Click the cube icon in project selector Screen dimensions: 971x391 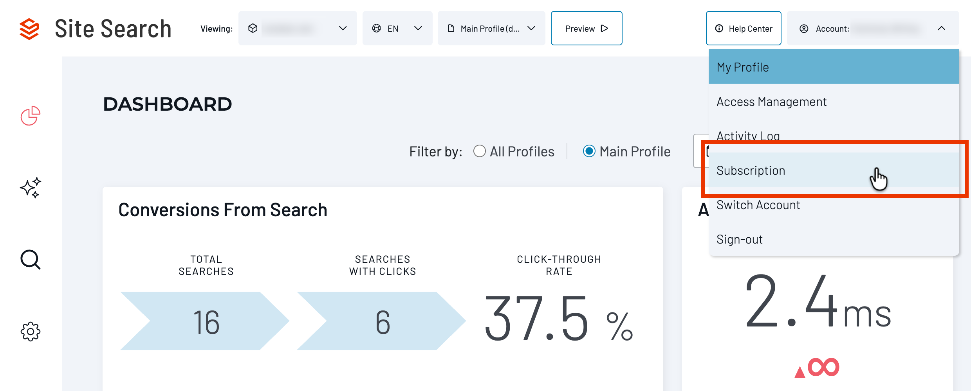tap(253, 28)
